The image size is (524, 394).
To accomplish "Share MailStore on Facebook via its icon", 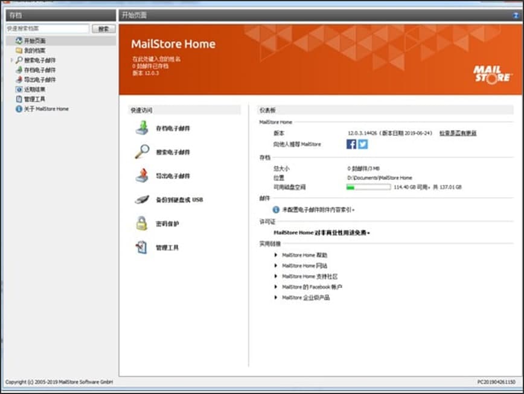I will tap(350, 144).
